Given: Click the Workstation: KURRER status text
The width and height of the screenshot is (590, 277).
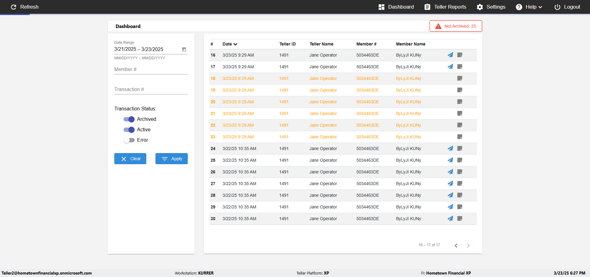Looking at the screenshot, I should [x=194, y=273].
